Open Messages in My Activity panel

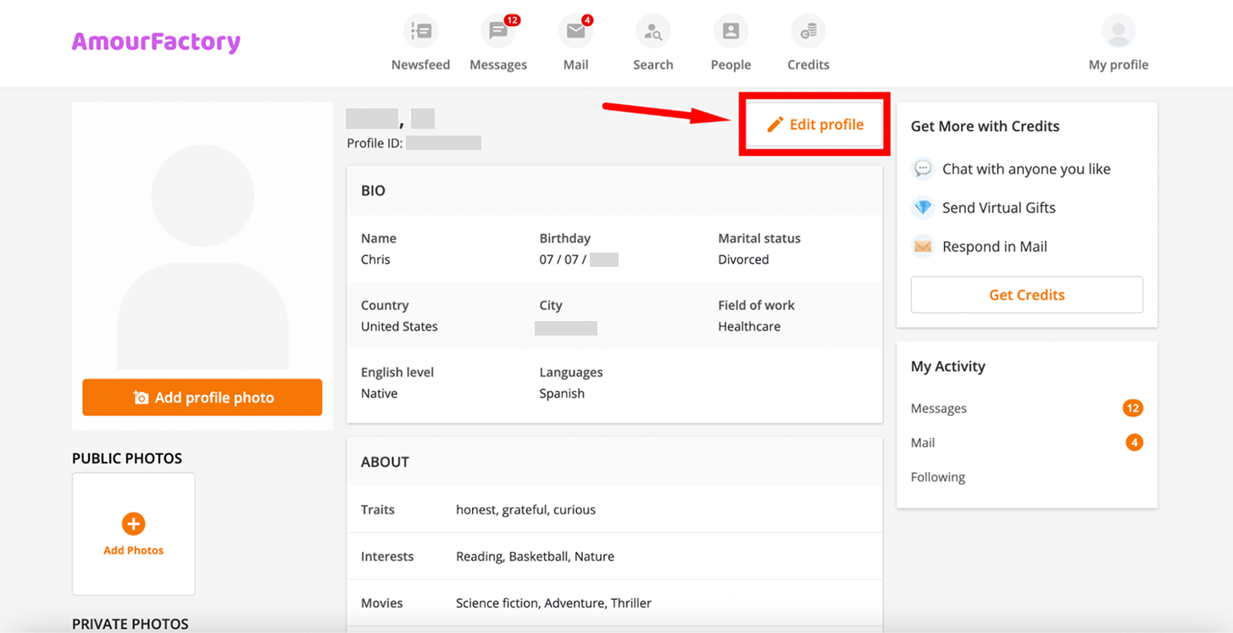pyautogui.click(x=939, y=408)
